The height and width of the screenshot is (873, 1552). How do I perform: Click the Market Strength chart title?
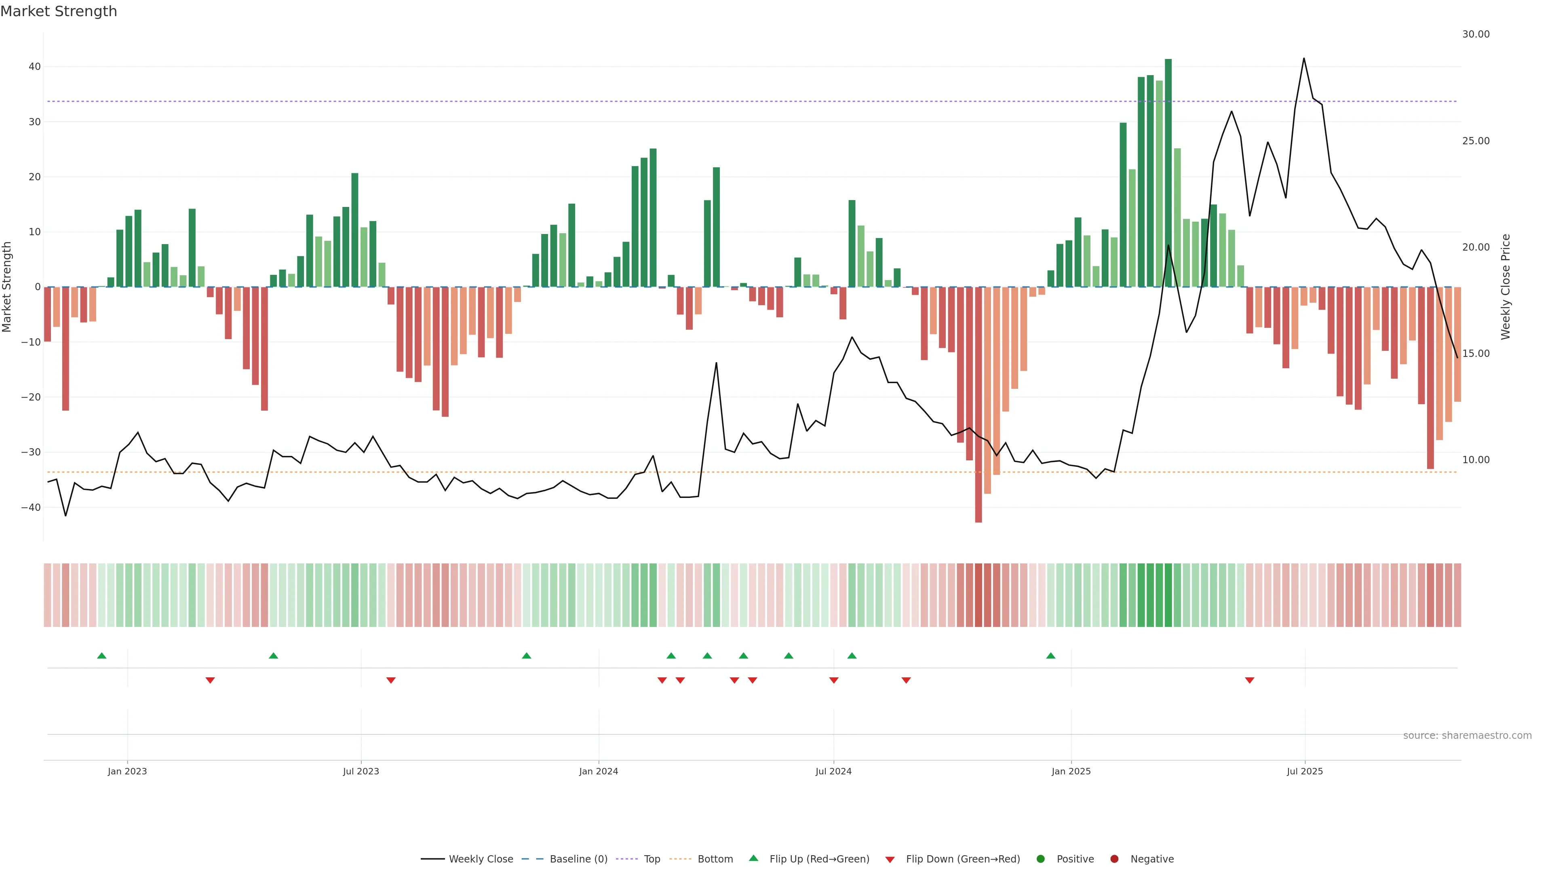pyautogui.click(x=59, y=11)
